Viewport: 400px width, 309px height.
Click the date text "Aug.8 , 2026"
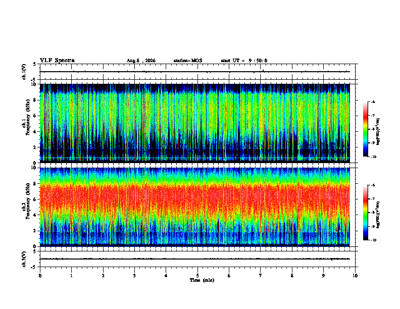[x=141, y=61]
